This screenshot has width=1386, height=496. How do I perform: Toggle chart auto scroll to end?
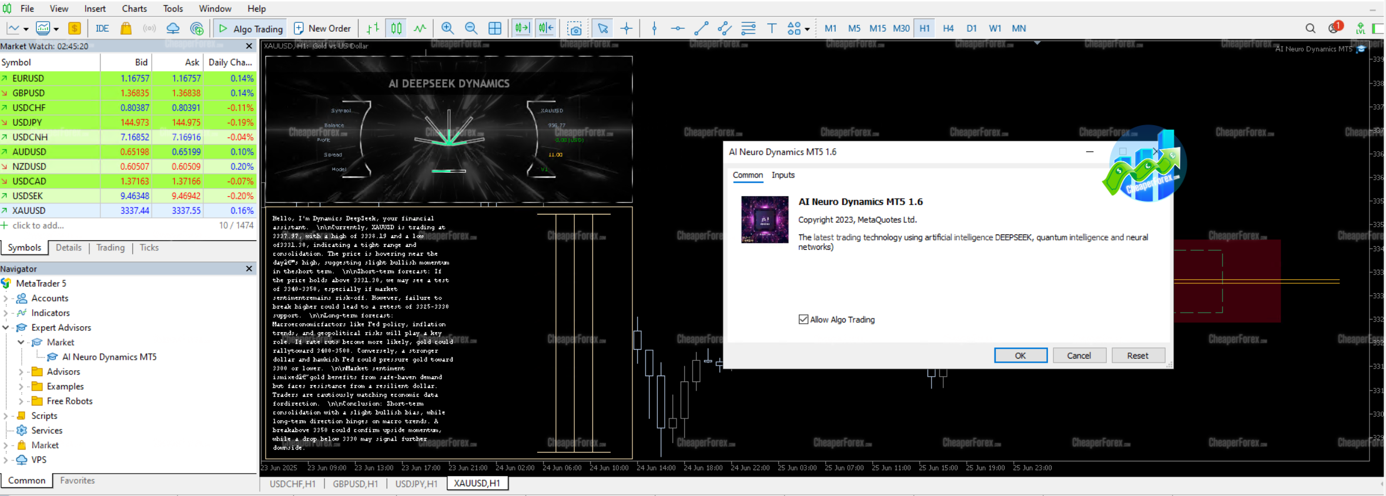[x=522, y=28]
